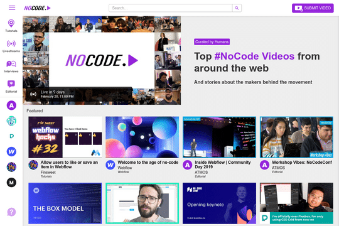Open The Box Model video thumbnail
This screenshot has height=226, width=339.
(65, 203)
